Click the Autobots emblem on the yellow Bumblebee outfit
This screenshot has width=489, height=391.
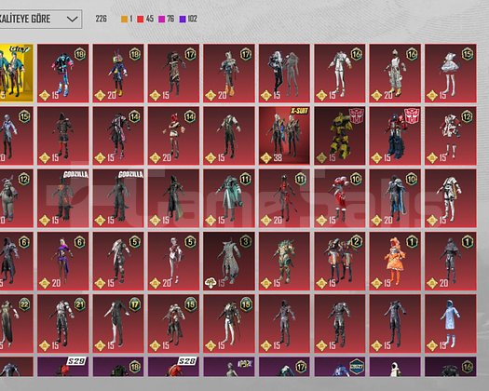[357, 115]
